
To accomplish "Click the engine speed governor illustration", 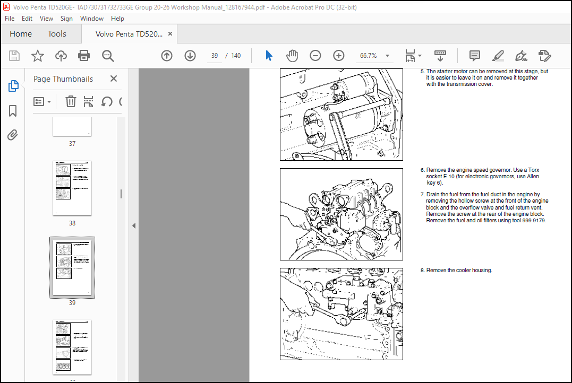I will (342, 214).
